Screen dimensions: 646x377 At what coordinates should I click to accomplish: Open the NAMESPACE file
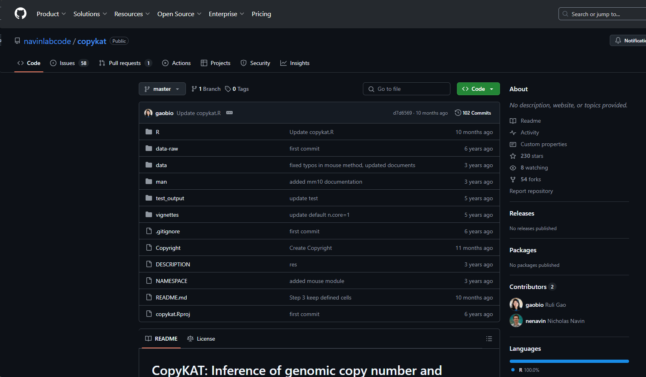[x=171, y=281]
